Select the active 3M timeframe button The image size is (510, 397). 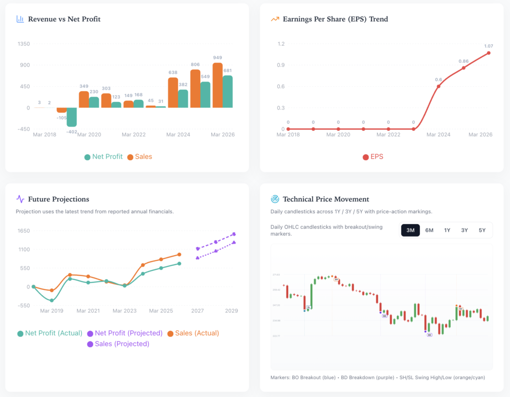tap(410, 230)
